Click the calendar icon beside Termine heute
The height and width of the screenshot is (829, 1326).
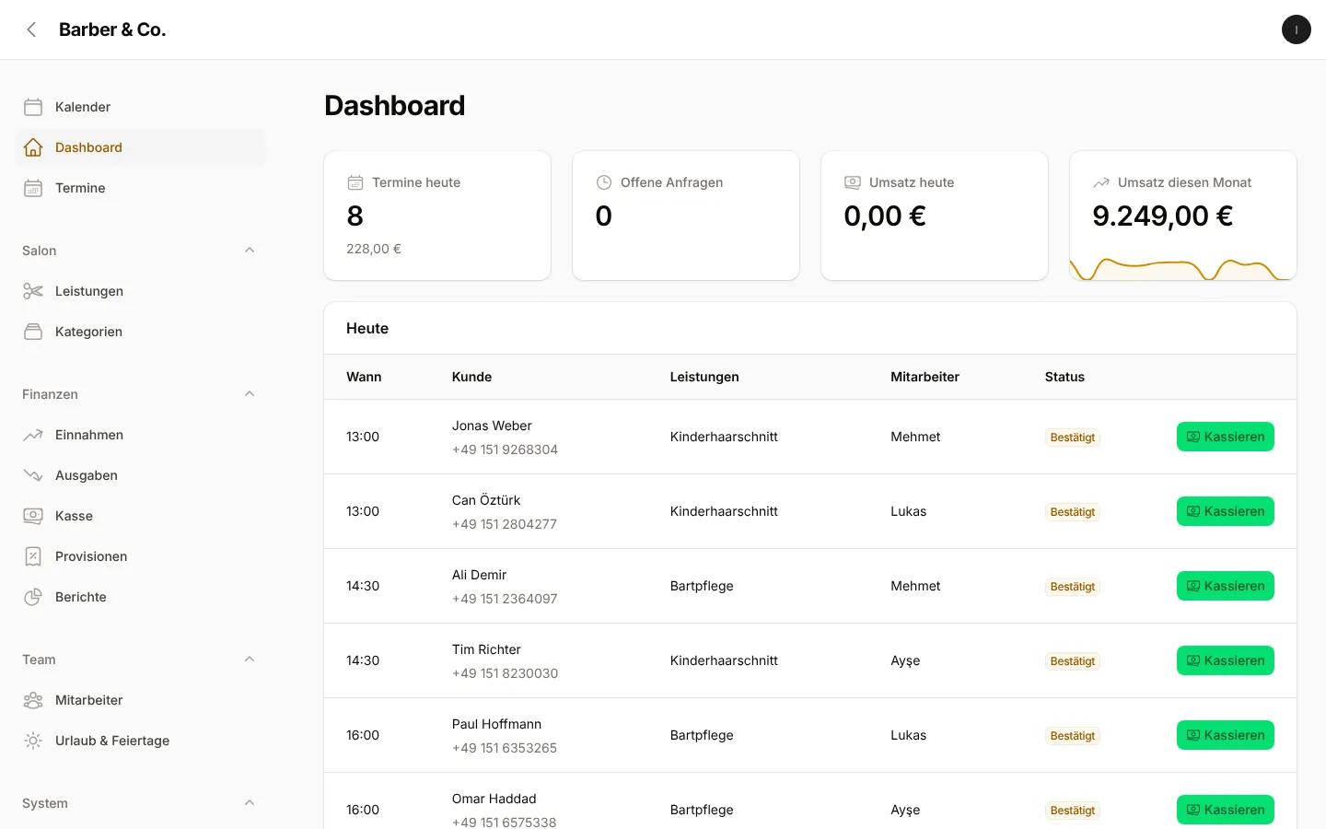pyautogui.click(x=355, y=182)
